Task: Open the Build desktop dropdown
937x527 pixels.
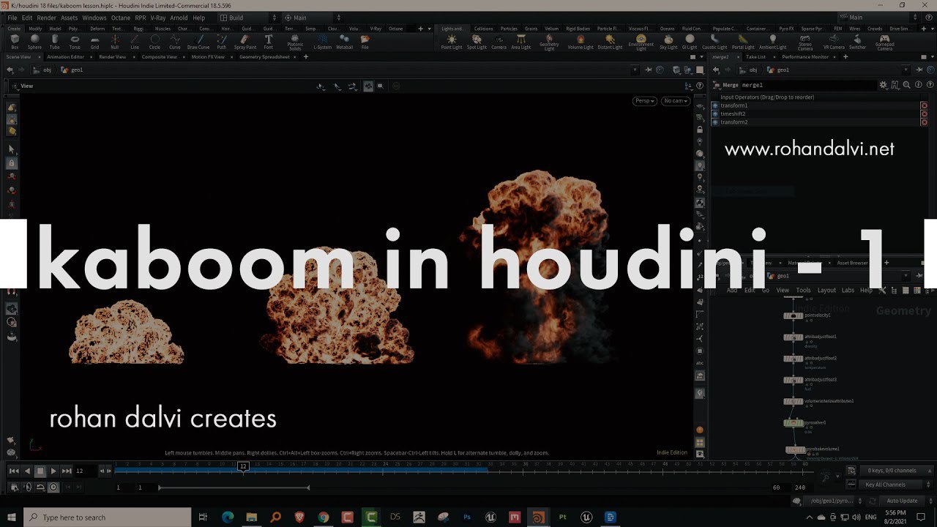Action: [248, 18]
